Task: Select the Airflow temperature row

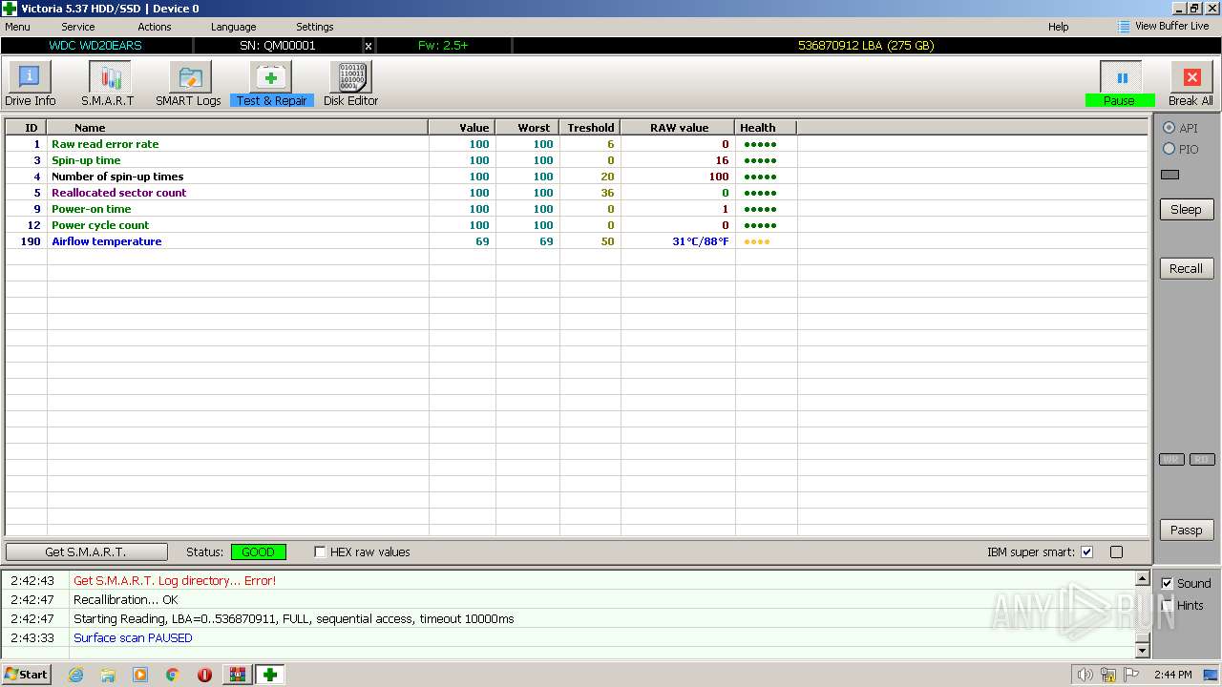Action: tap(577, 241)
